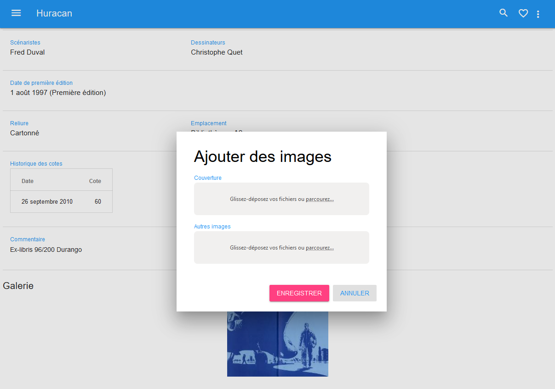Image resolution: width=555 pixels, height=389 pixels.
Task: Click the Reliure label
Action: (x=19, y=123)
